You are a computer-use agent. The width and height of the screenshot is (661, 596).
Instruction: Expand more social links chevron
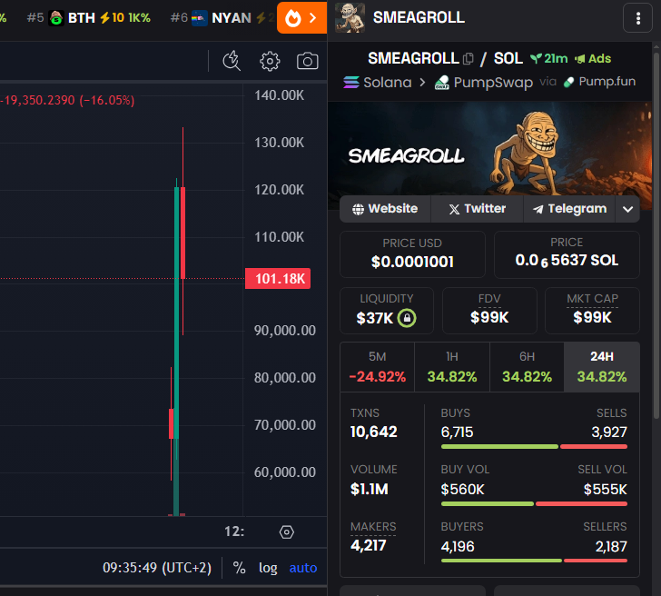pos(627,209)
